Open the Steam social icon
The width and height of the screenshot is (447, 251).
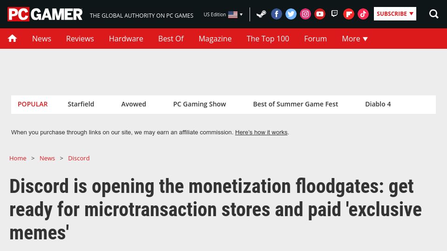point(261,14)
